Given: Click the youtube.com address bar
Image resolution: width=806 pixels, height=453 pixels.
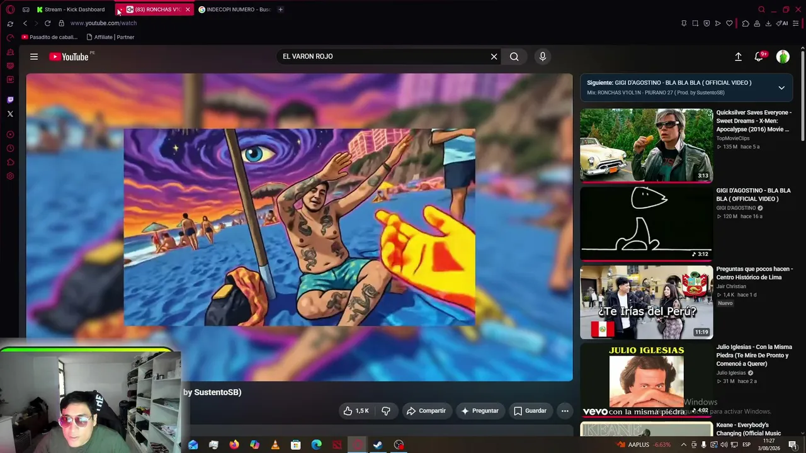Looking at the screenshot, I should tap(103, 23).
